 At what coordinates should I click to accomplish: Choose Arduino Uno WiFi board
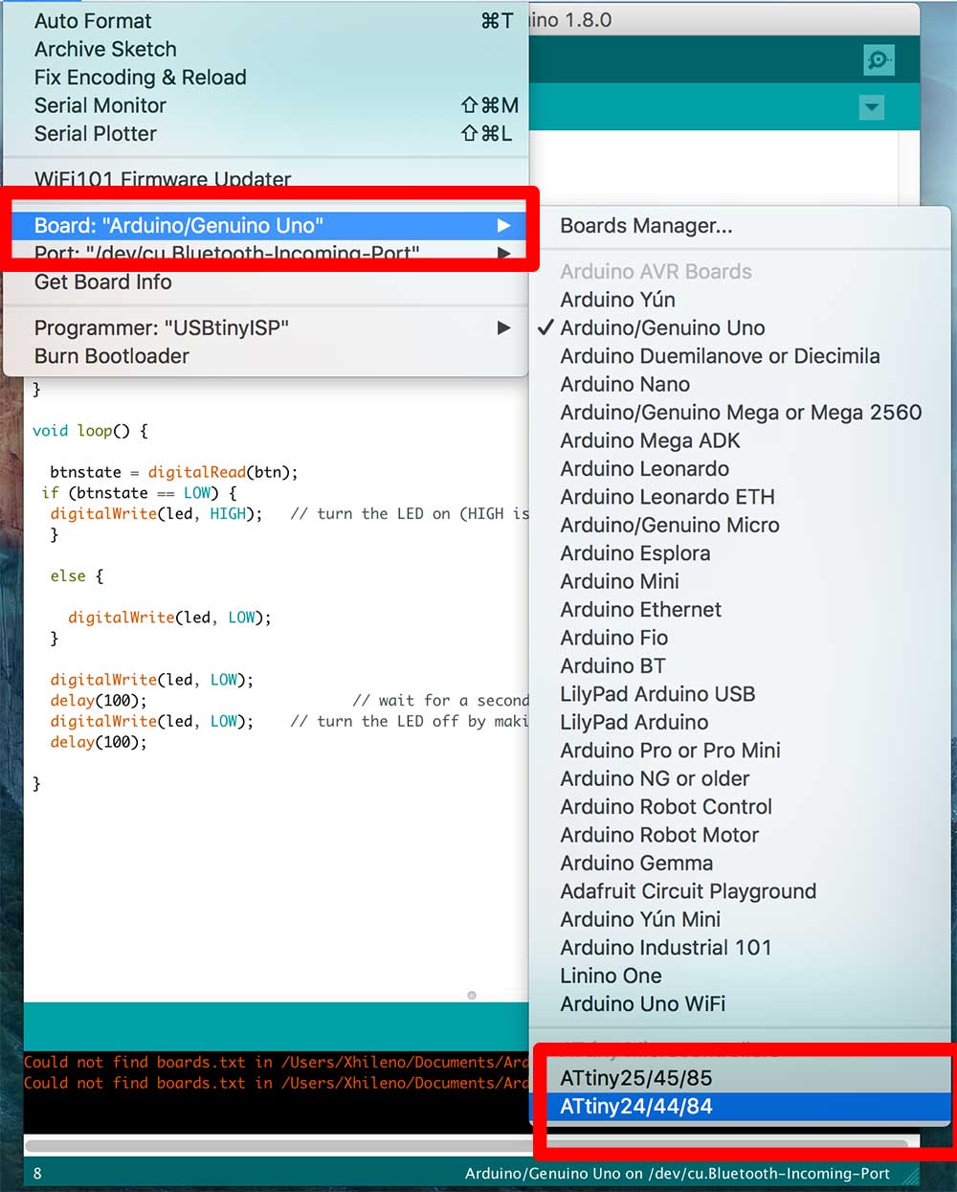(x=740, y=1003)
